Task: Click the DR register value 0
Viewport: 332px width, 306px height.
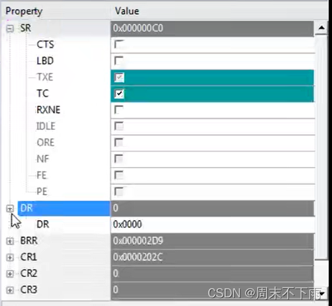Action: tap(116, 208)
